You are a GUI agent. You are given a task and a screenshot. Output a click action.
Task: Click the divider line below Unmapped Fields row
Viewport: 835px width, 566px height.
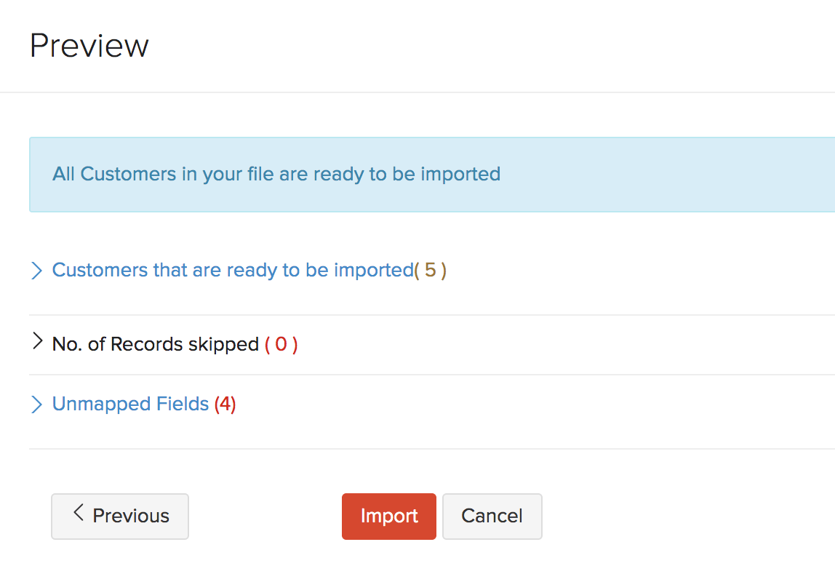(432, 449)
